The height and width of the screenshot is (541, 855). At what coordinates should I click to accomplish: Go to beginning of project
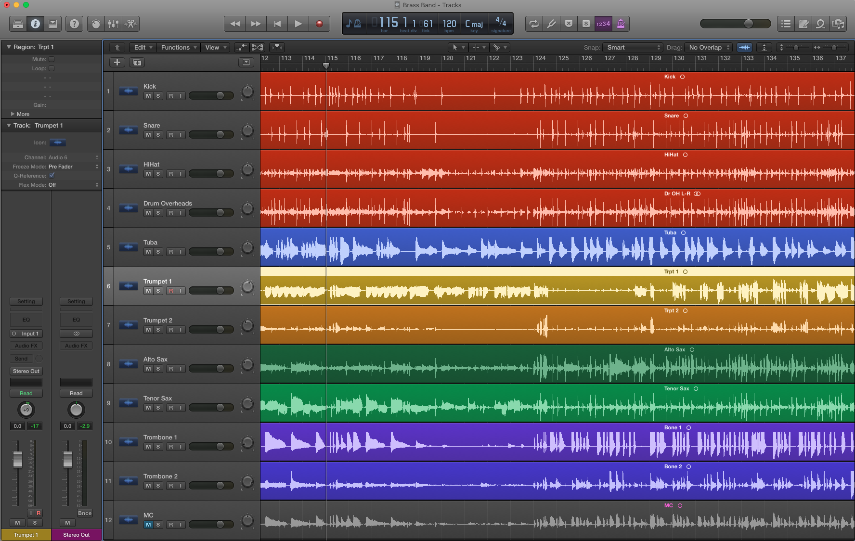(x=277, y=24)
